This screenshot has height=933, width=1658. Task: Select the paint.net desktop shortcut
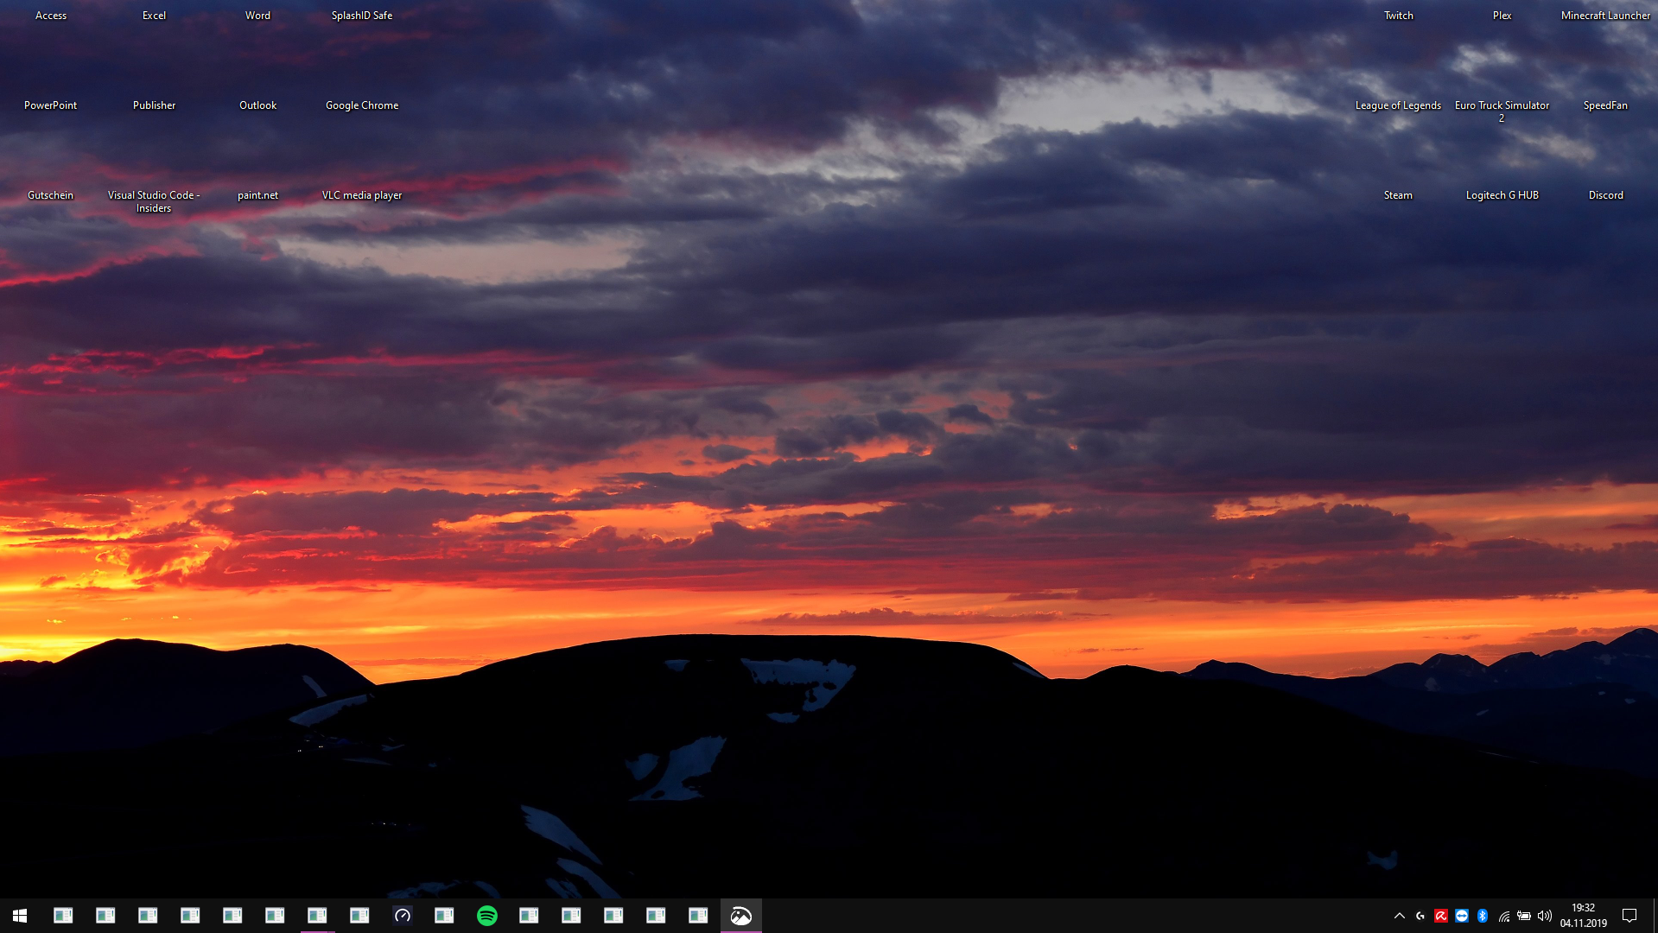tap(257, 195)
